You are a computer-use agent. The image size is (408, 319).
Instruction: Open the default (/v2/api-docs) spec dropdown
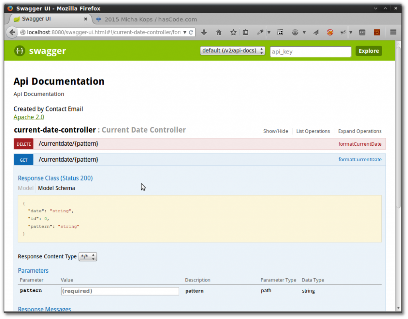pyautogui.click(x=232, y=51)
